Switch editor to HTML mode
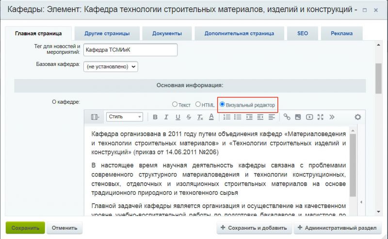This screenshot has height=239, width=388. (198, 104)
